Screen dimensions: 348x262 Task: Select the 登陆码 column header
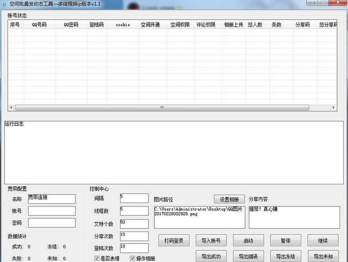tap(97, 25)
